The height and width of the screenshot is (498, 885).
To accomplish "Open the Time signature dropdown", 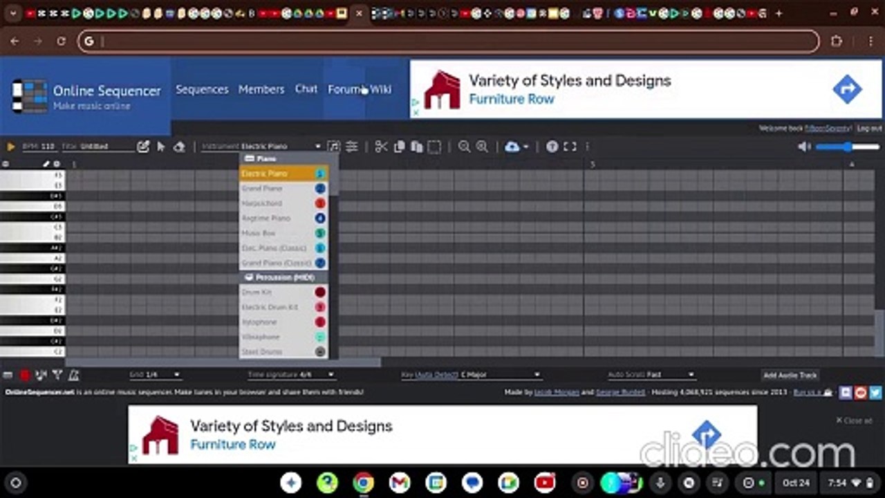I will (317, 375).
